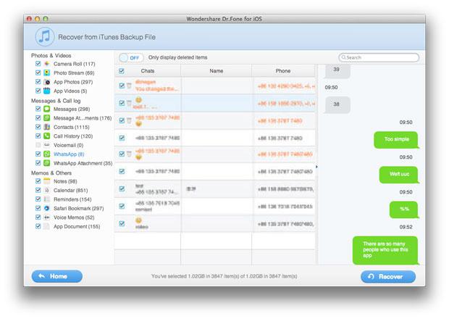Uncheck the Photo Stream checkbox
Screen dimensions: 449x319
click(38, 72)
